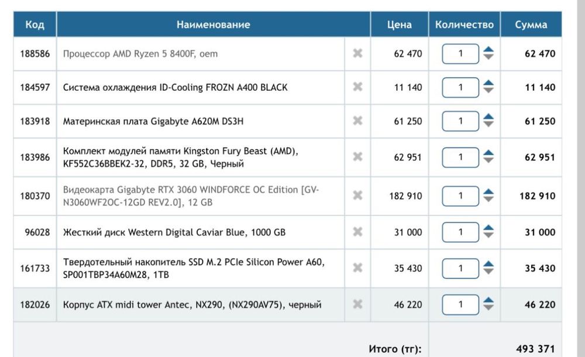Remove the ID-Cooling FROZN A400 BLACK item

point(357,87)
